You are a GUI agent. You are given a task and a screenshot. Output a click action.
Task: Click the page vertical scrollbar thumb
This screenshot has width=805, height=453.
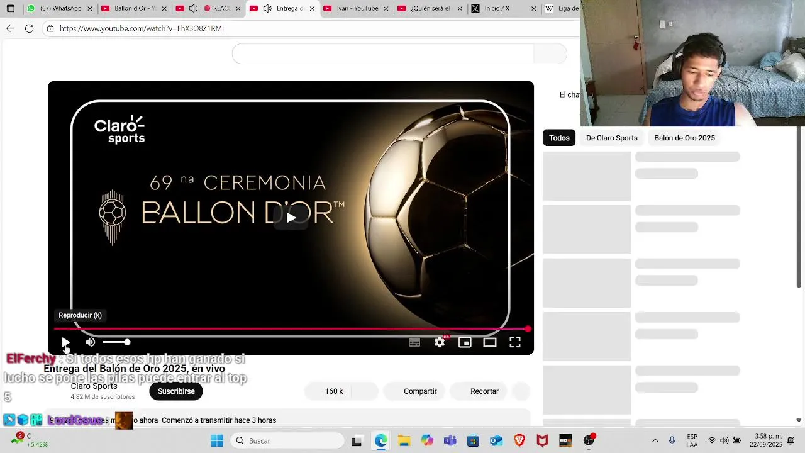799,208
